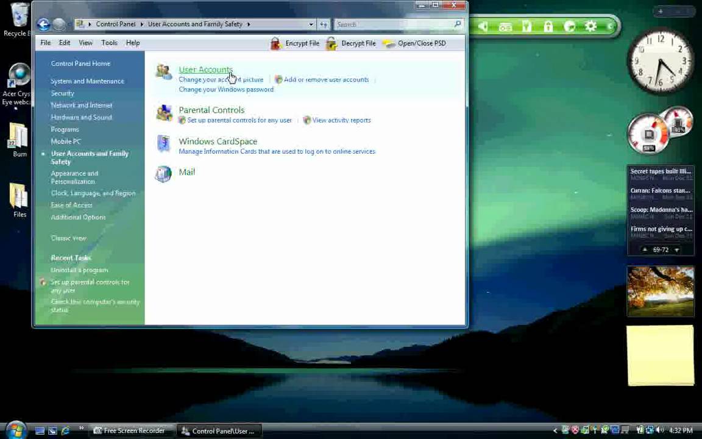702x439 pixels.
Task: Open the Tools menu
Action: point(109,43)
